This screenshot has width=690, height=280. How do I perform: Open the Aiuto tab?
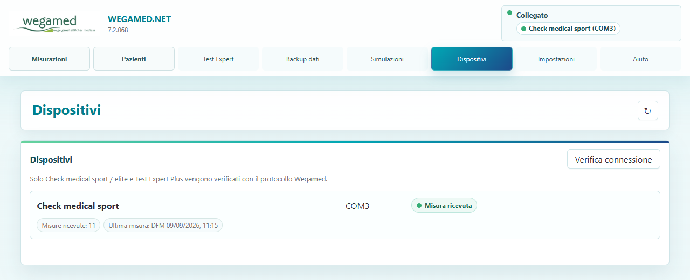pyautogui.click(x=640, y=59)
